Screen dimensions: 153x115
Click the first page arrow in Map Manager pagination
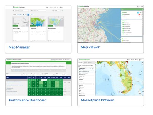coord(23,14)
